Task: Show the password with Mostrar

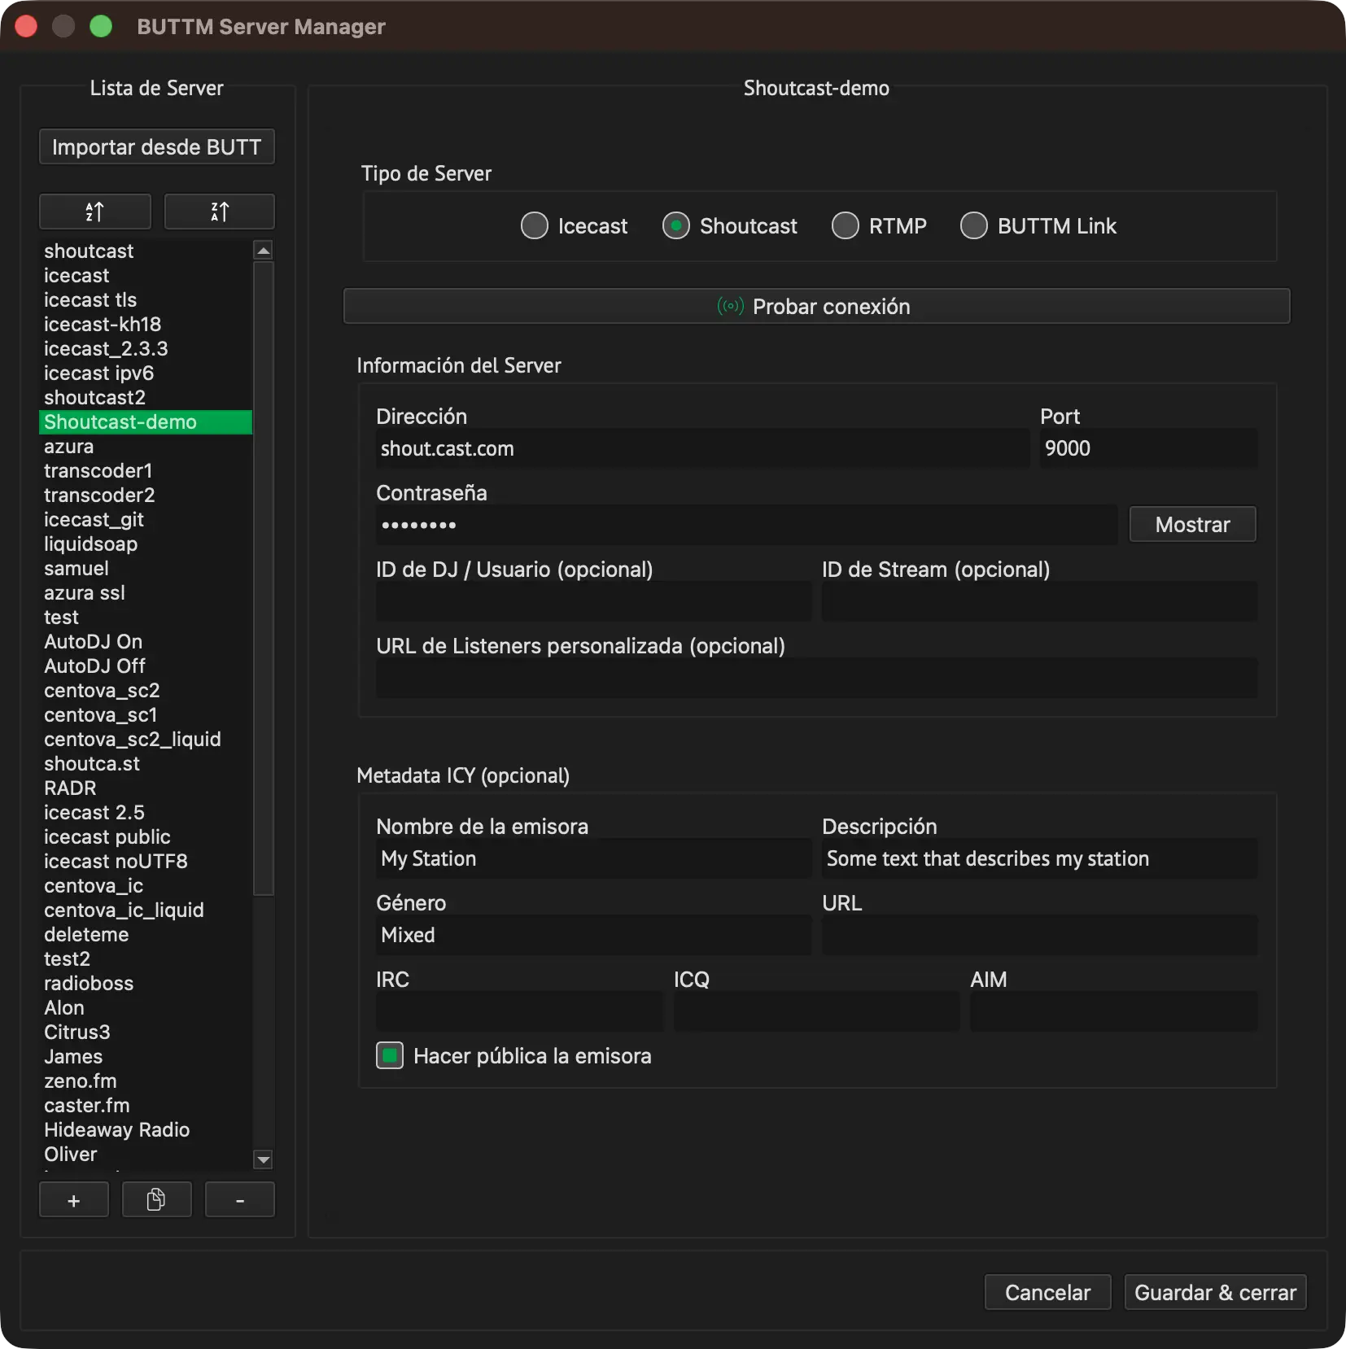Action: [x=1192, y=524]
